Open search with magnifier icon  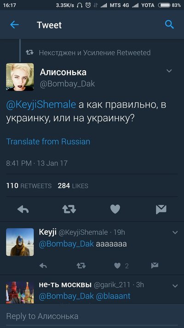tap(169, 25)
